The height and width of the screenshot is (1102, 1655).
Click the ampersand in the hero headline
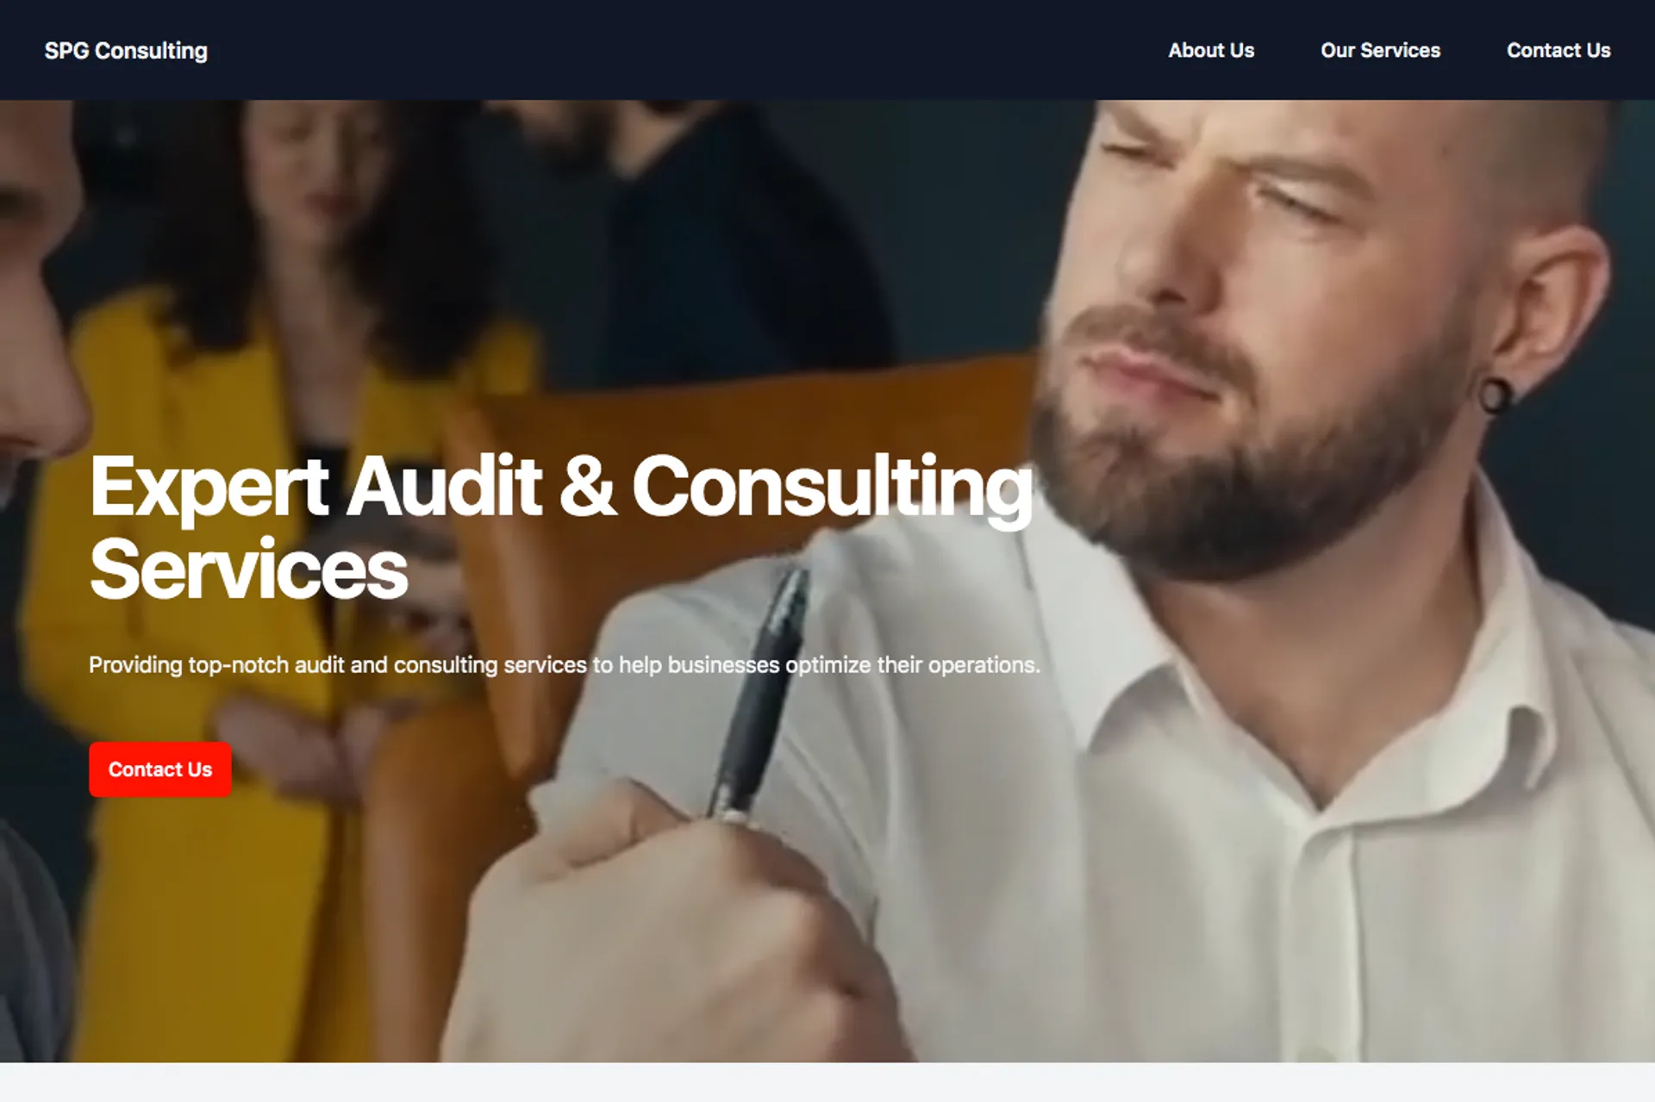pos(588,486)
